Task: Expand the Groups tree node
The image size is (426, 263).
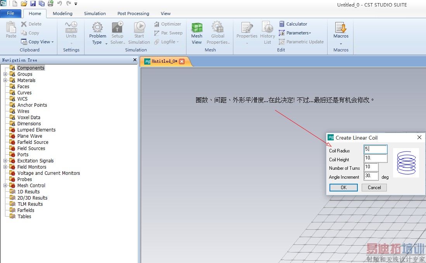Action: click(x=5, y=74)
